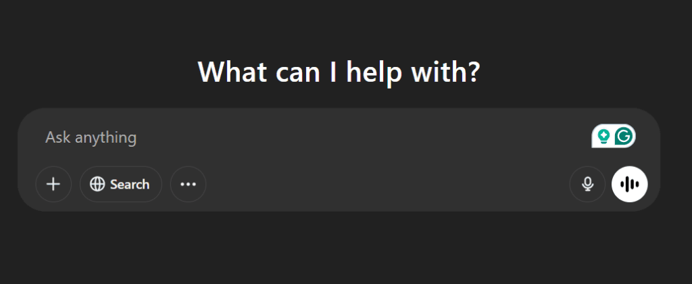Open the three-dots more tools menu

[x=188, y=184]
